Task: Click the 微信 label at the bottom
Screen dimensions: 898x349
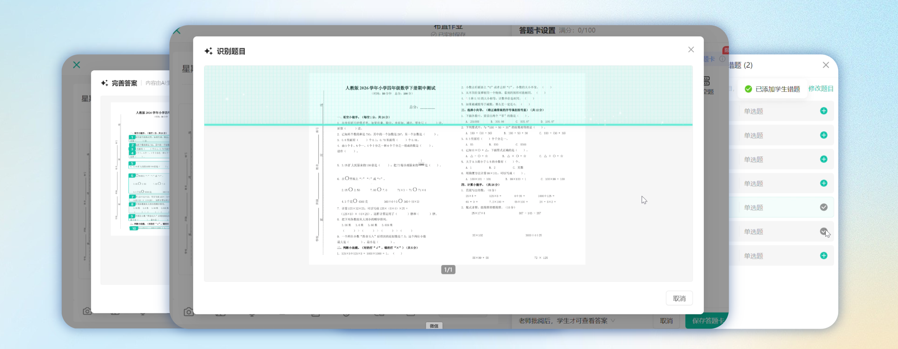Action: click(434, 326)
